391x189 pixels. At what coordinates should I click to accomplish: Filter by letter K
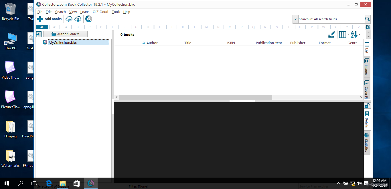[183, 27]
